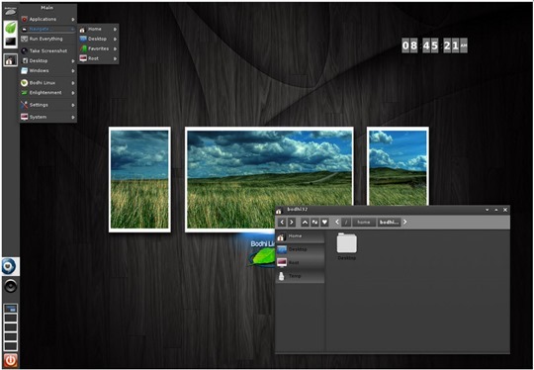Select the Desktop folder in file view
Image resolution: width=534 pixels, height=370 pixels.
click(x=347, y=246)
